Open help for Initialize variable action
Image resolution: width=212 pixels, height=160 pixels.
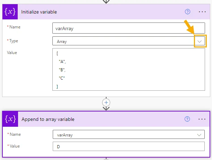coord(188,12)
